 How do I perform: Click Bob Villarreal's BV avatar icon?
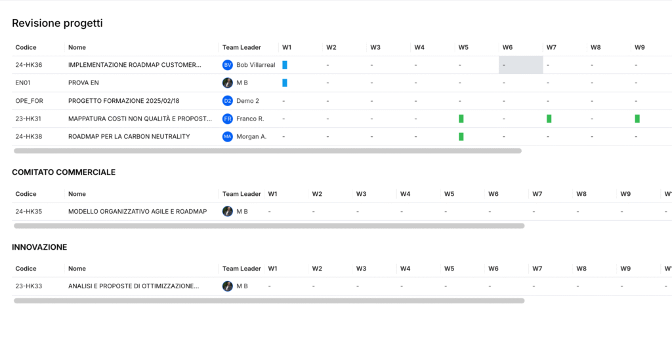[x=228, y=65]
